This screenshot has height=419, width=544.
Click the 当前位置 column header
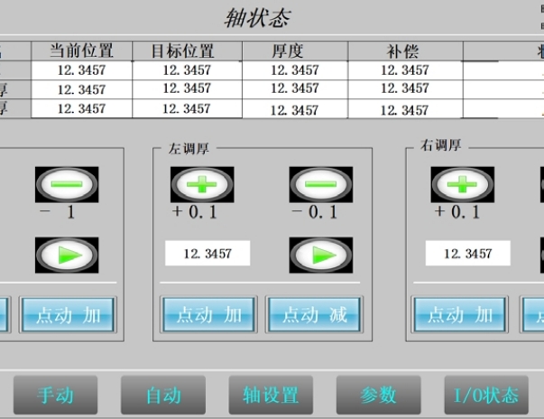[81, 51]
